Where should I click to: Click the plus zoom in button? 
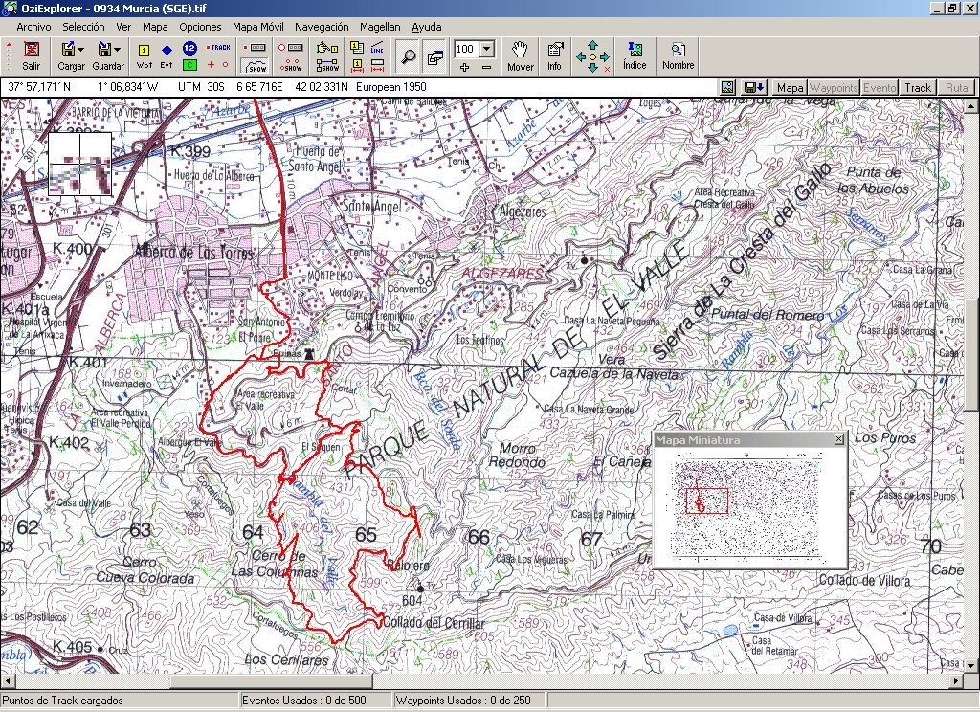pyautogui.click(x=464, y=67)
